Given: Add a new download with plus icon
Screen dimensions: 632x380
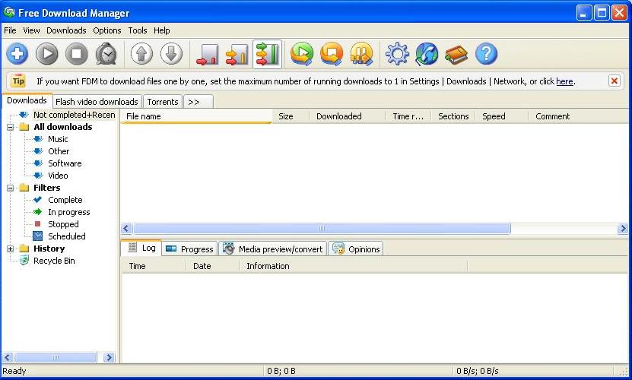Looking at the screenshot, I should tap(17, 54).
